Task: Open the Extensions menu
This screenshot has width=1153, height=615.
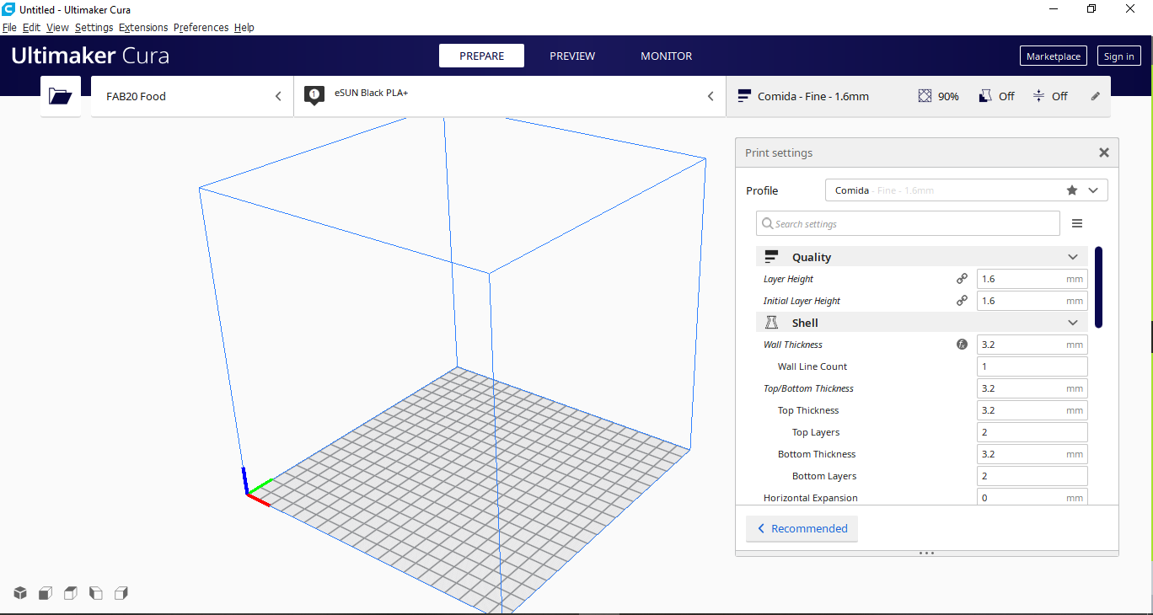Action: (143, 28)
